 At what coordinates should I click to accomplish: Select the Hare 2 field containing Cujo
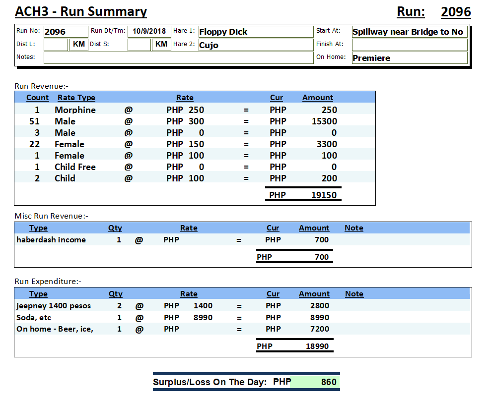pos(256,45)
